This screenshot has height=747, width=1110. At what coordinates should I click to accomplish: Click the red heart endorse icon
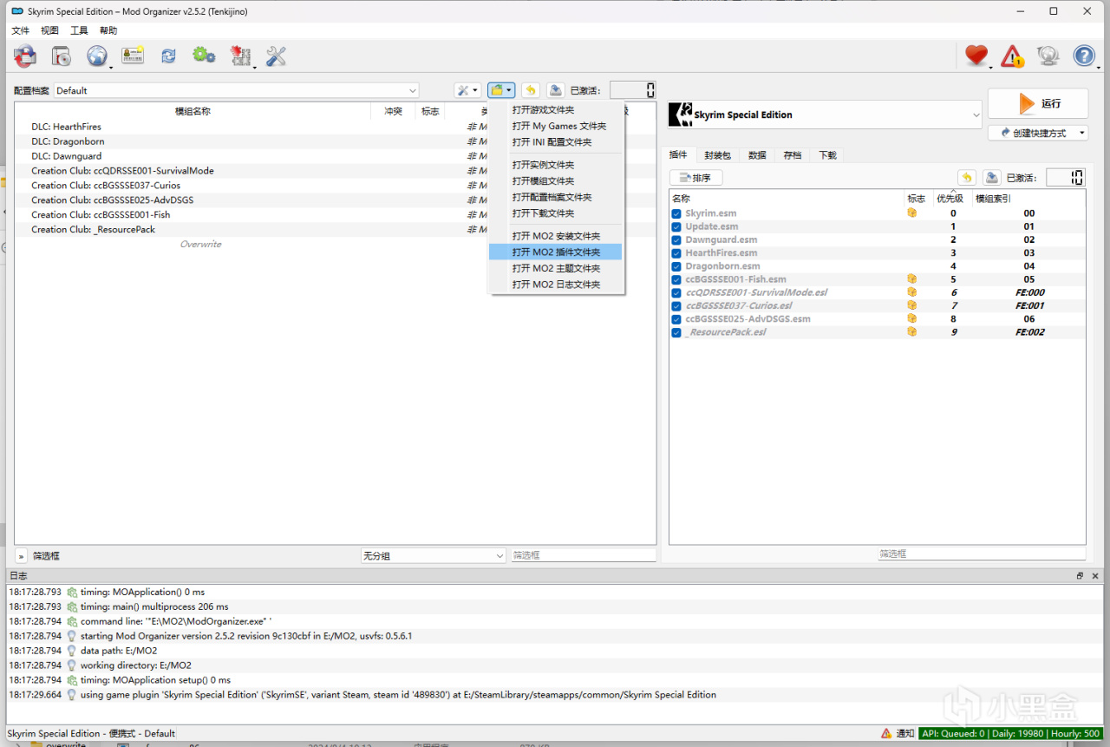coord(976,56)
